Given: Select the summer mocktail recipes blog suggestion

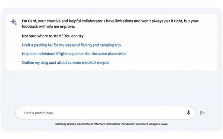Looking at the screenshot, I should [65, 63].
